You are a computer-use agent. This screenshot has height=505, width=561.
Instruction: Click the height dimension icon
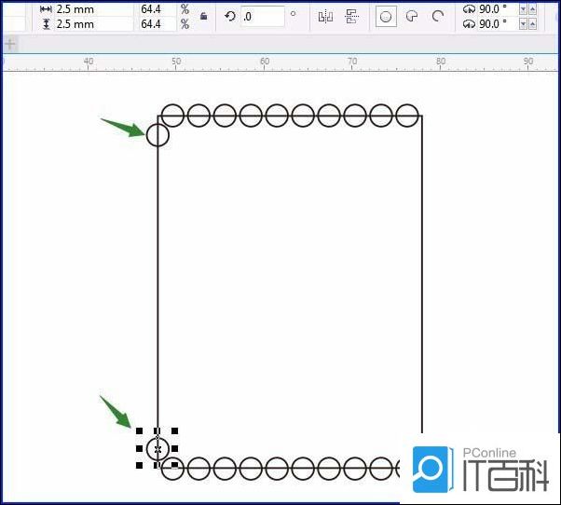click(x=46, y=24)
